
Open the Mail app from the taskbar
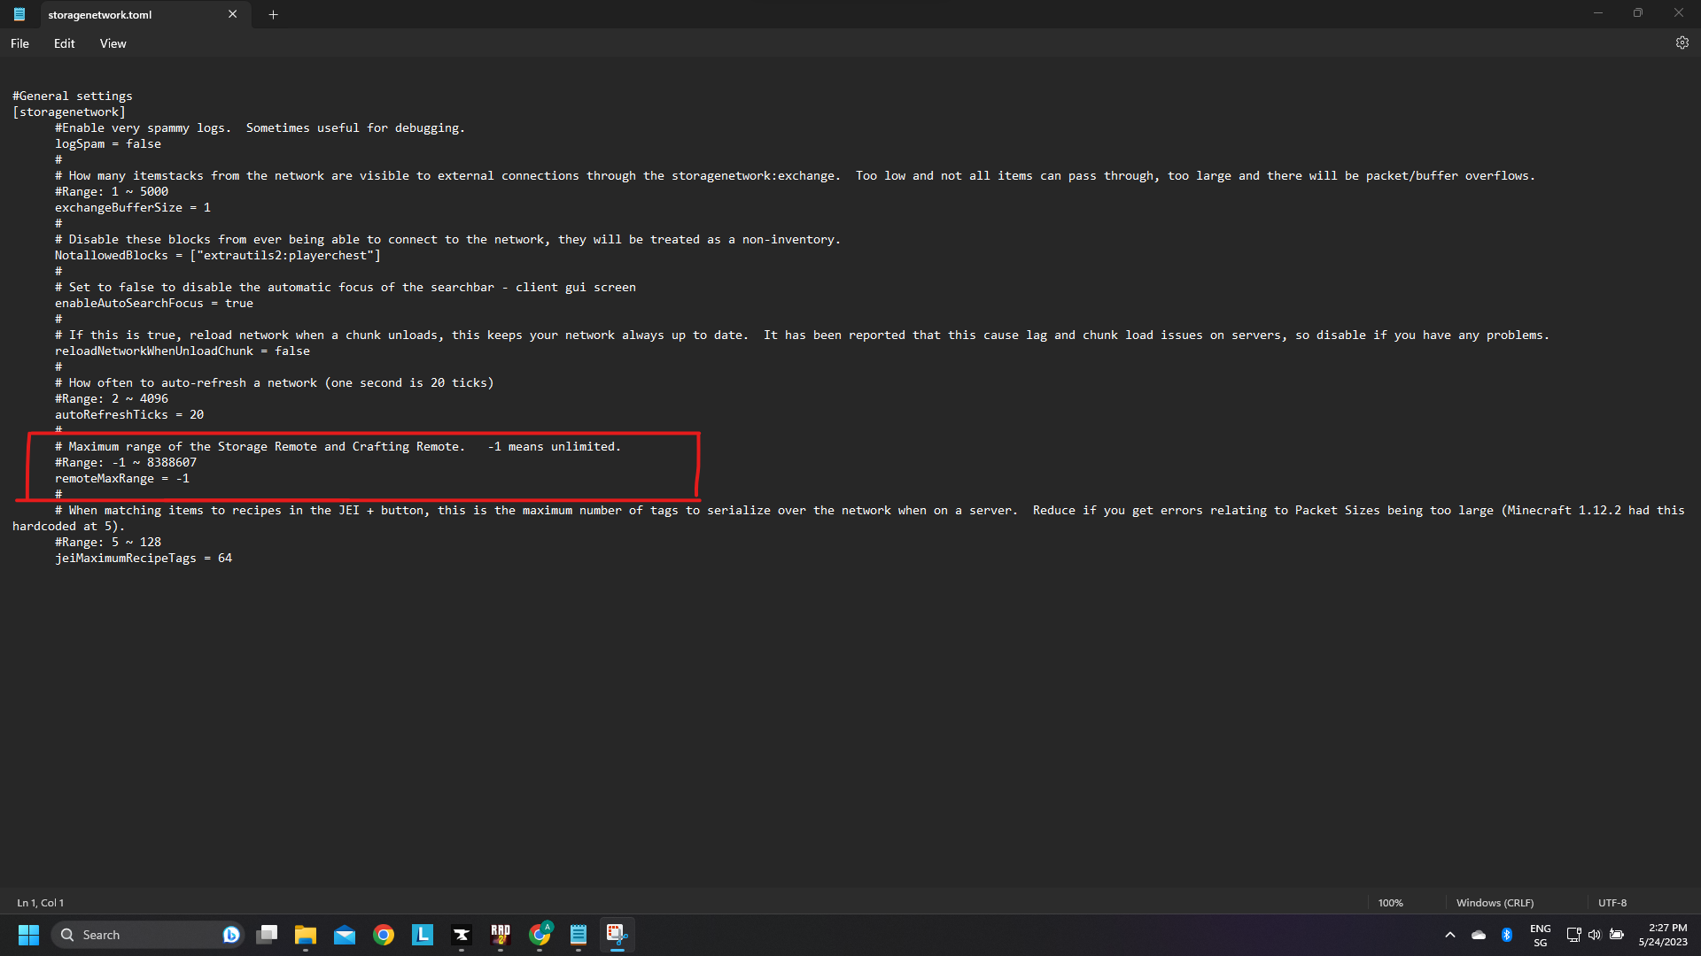click(345, 935)
